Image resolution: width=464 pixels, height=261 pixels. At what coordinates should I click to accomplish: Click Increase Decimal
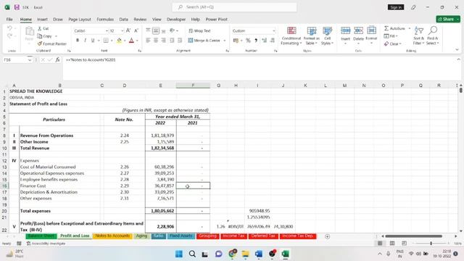click(264, 41)
